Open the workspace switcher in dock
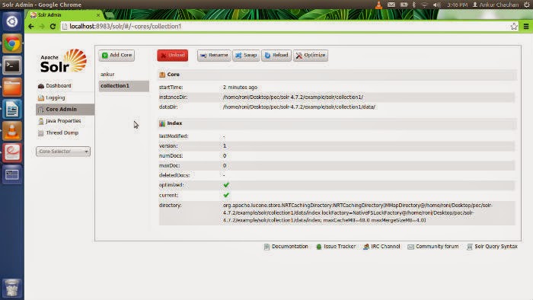This screenshot has height=300, width=533. coord(12,174)
